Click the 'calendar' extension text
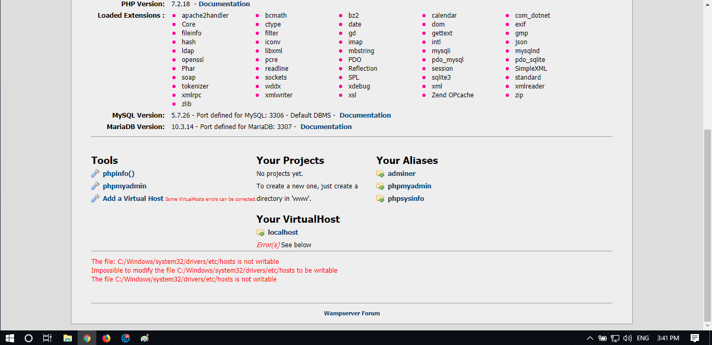Screen dimensions: 712x345 tap(444, 16)
